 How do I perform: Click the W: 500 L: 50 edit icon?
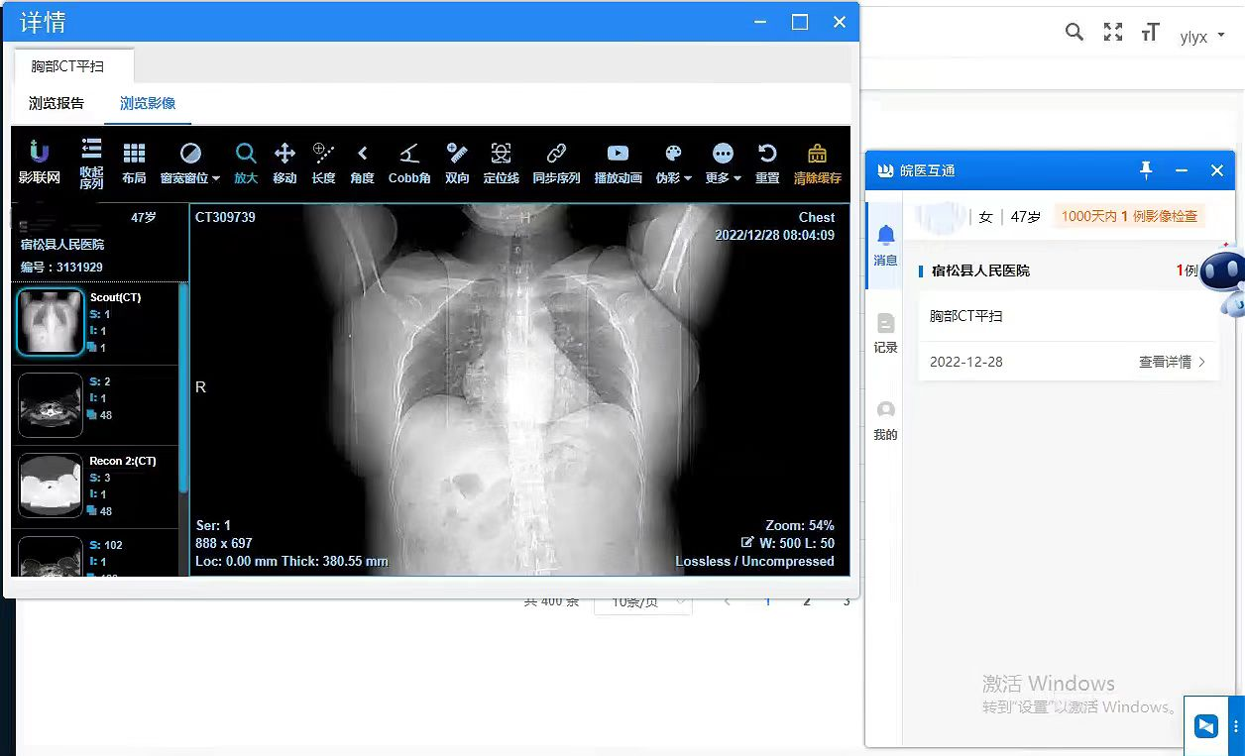click(x=747, y=543)
